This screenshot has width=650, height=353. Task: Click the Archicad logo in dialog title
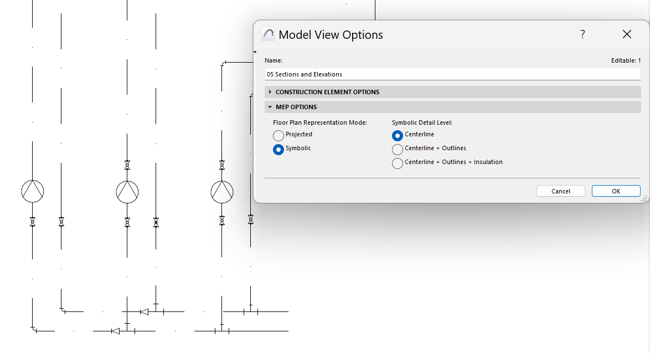268,34
